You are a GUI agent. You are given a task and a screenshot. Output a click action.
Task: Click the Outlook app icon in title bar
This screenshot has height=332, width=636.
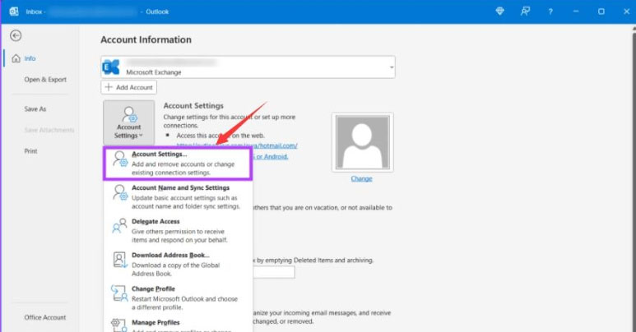point(14,12)
